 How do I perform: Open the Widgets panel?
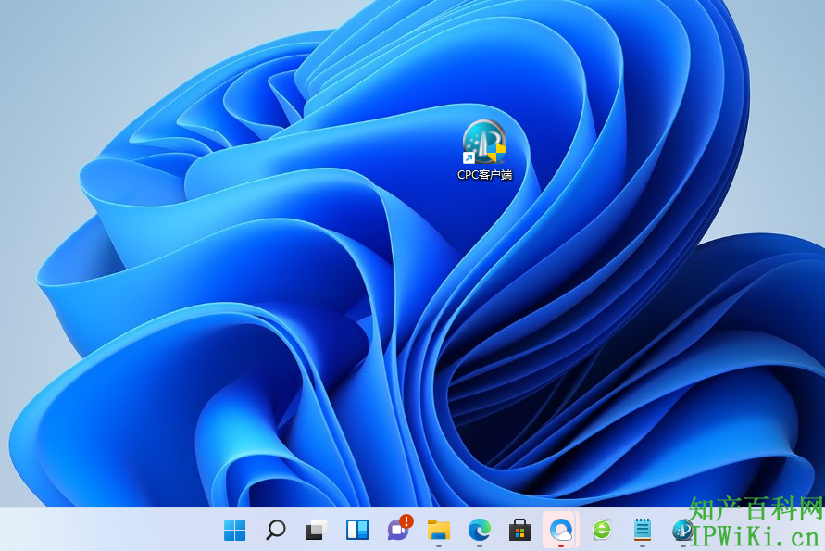coord(356,530)
